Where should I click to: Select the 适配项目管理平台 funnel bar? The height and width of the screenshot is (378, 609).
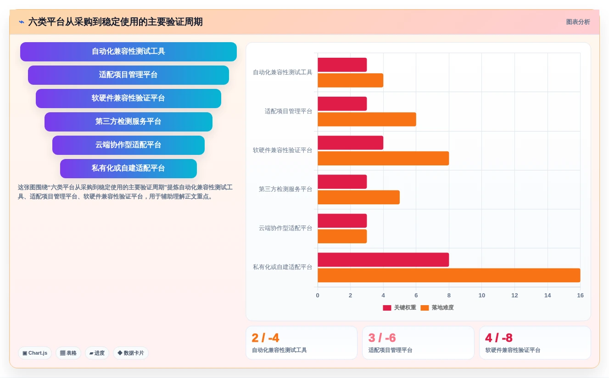(x=129, y=75)
